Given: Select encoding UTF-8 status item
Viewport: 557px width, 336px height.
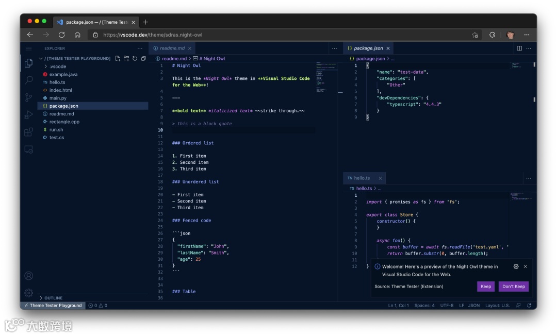Looking at the screenshot, I should coord(447,306).
